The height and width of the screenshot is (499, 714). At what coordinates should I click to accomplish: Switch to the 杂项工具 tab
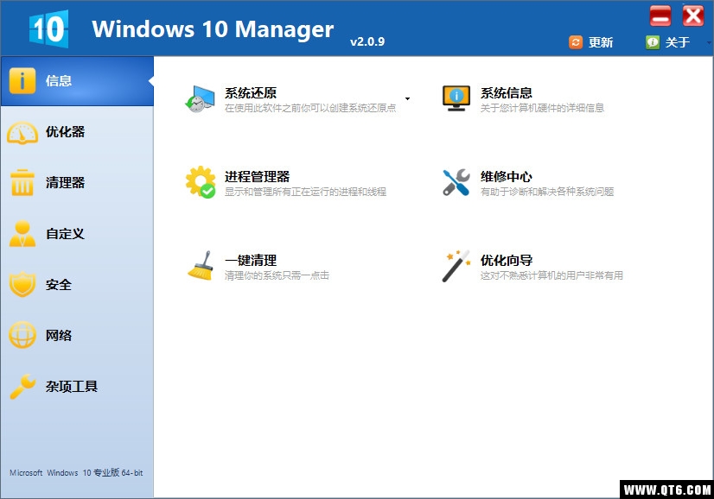(x=77, y=386)
